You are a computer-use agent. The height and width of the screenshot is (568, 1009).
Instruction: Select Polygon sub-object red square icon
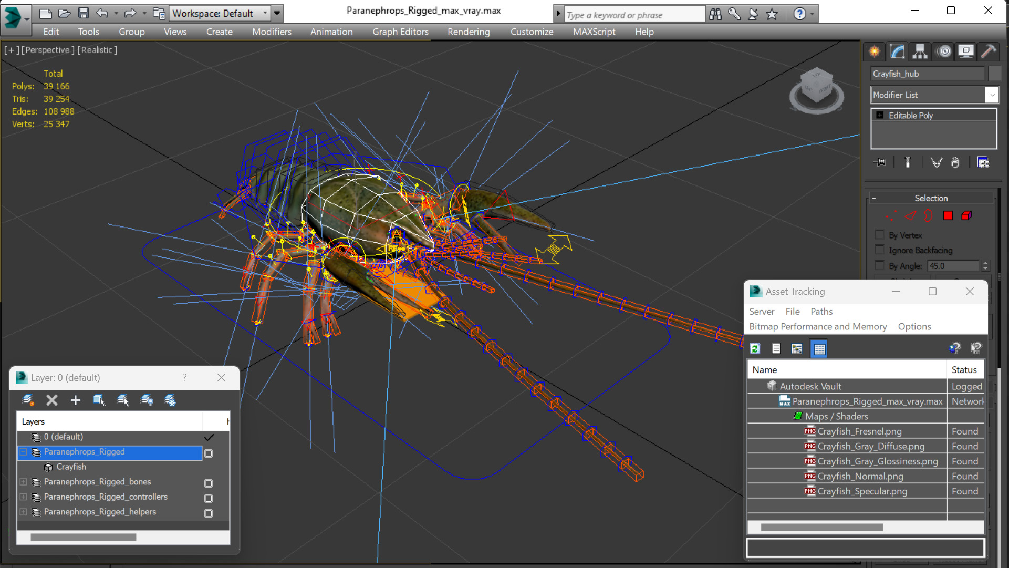[x=948, y=216]
